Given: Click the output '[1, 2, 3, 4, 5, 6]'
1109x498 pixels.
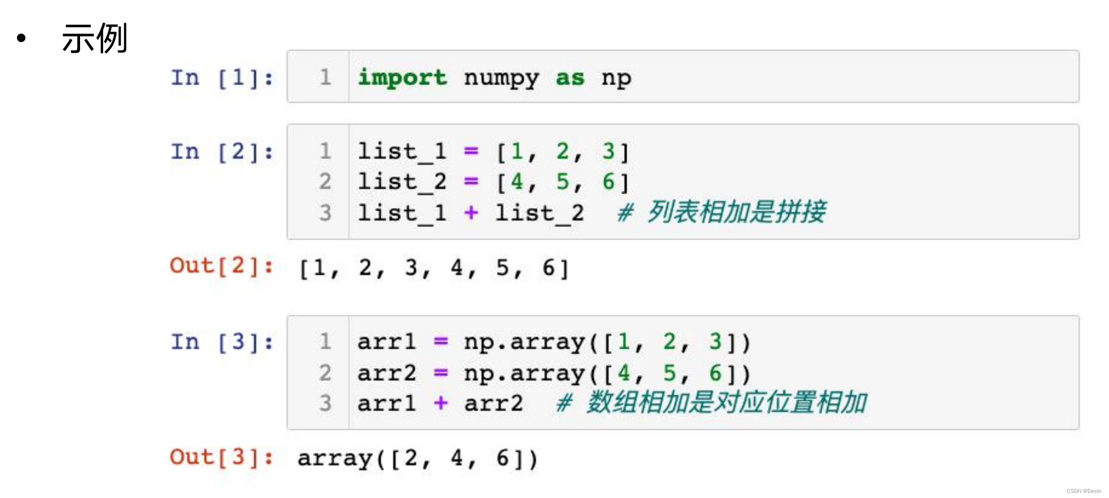Looking at the screenshot, I should coord(434,268).
